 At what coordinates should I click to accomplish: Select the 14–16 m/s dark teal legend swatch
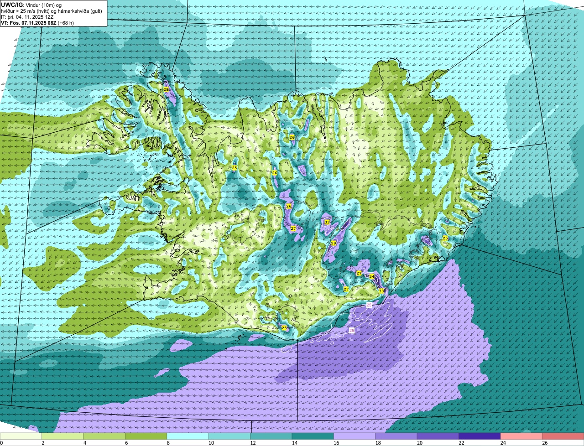(x=313, y=436)
